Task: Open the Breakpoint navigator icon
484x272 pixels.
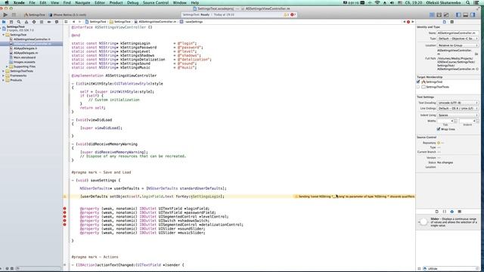Action: tap(49, 22)
